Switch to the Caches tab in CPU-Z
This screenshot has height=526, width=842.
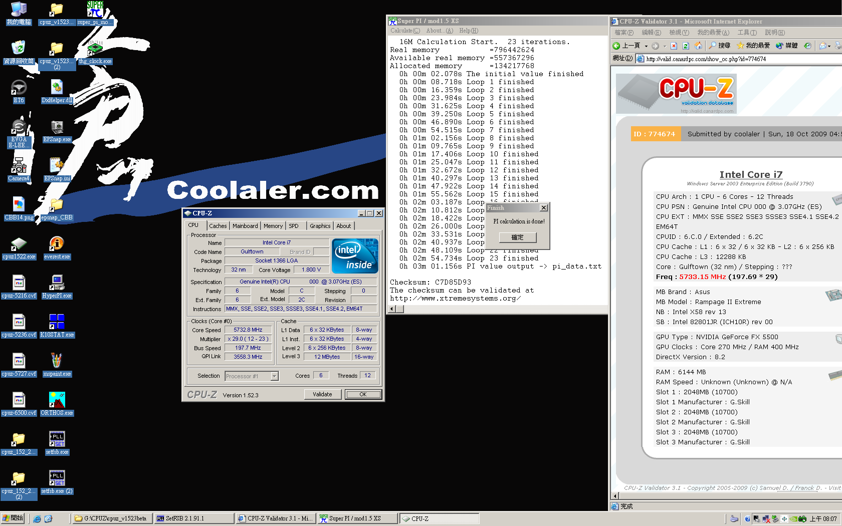coord(218,226)
